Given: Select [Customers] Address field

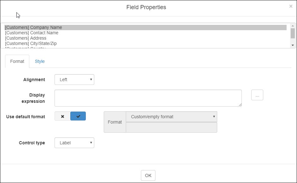Looking at the screenshot, I should click(26, 38).
